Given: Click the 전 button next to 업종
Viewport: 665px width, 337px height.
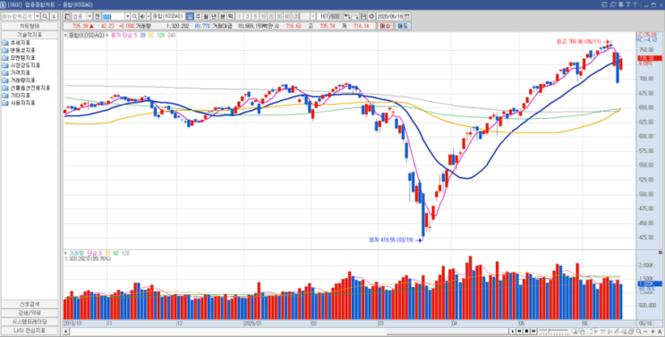Looking at the screenshot, I should pos(98,16).
